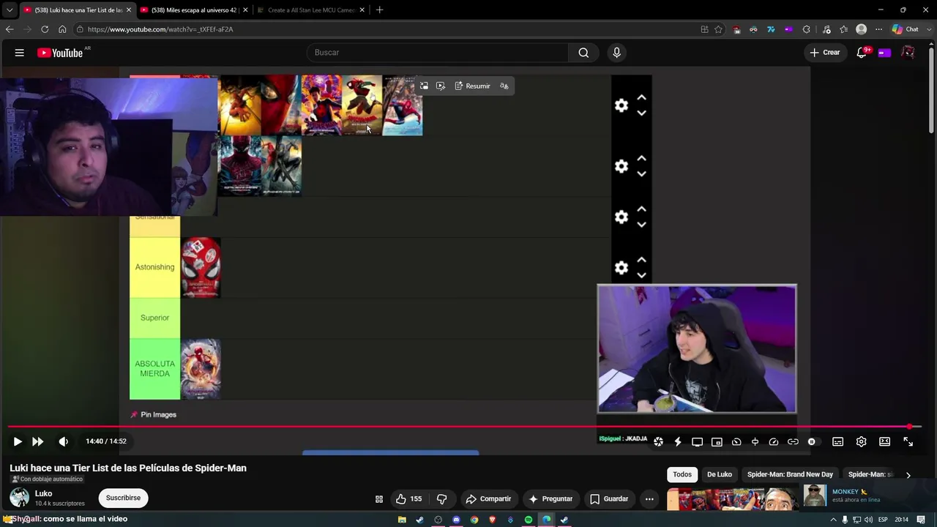Skip to the next video
Viewport: 937px width, 527px height.
(x=37, y=441)
